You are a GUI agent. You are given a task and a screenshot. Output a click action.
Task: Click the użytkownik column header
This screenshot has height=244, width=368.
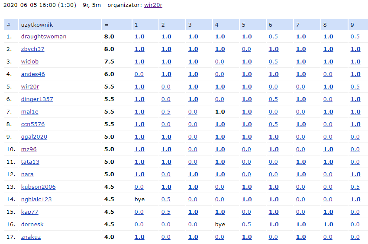[37, 25]
